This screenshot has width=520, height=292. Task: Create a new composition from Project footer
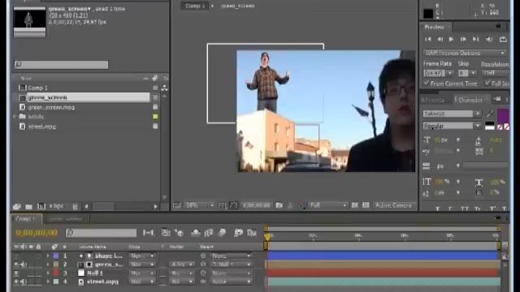(x=41, y=206)
